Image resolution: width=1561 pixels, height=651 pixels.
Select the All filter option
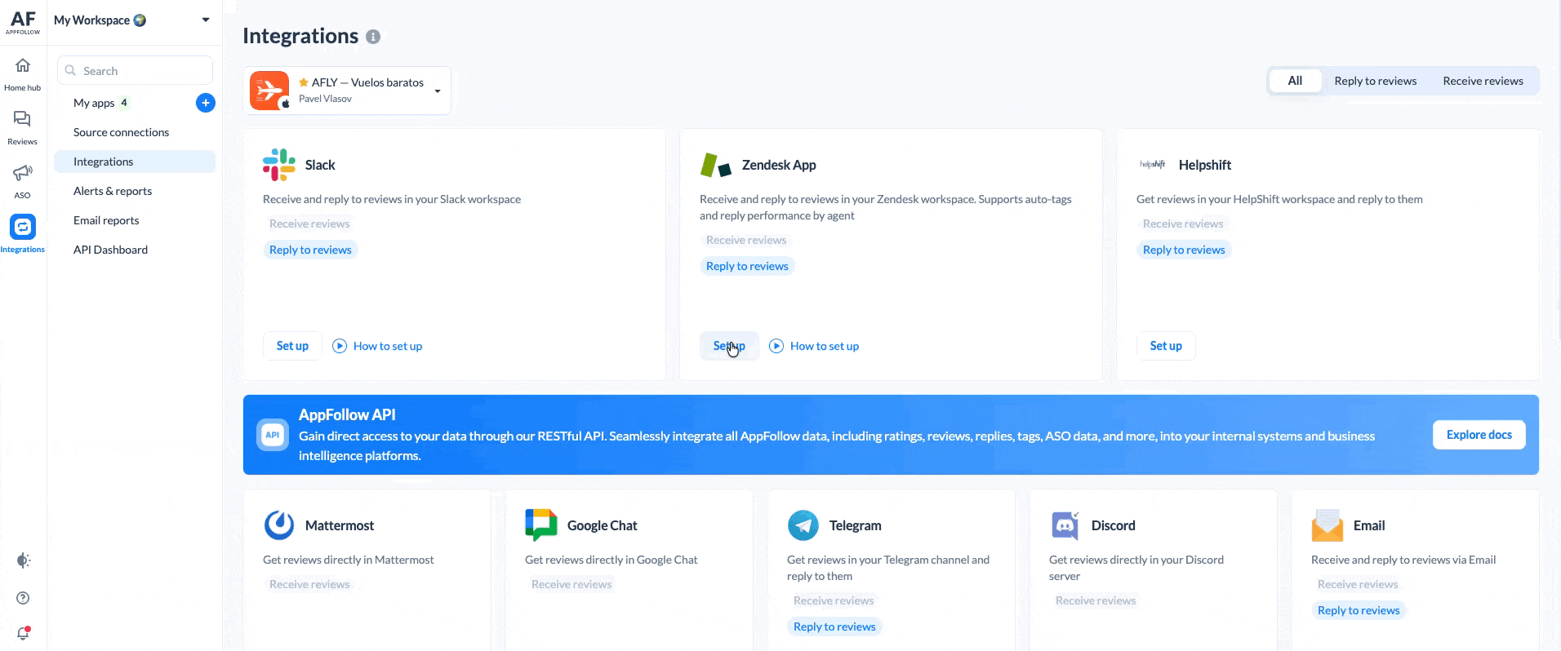(x=1295, y=81)
